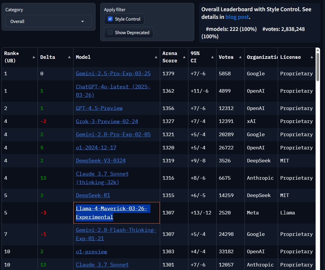Click the Category dropdown caret arrow
The width and height of the screenshot is (325, 270).
[x=83, y=21]
